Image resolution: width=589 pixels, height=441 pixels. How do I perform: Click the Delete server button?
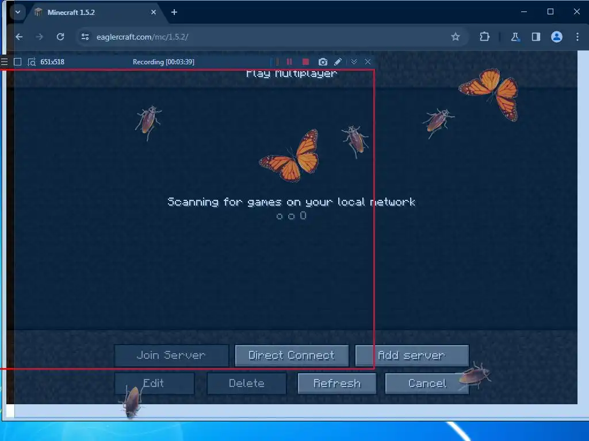246,383
